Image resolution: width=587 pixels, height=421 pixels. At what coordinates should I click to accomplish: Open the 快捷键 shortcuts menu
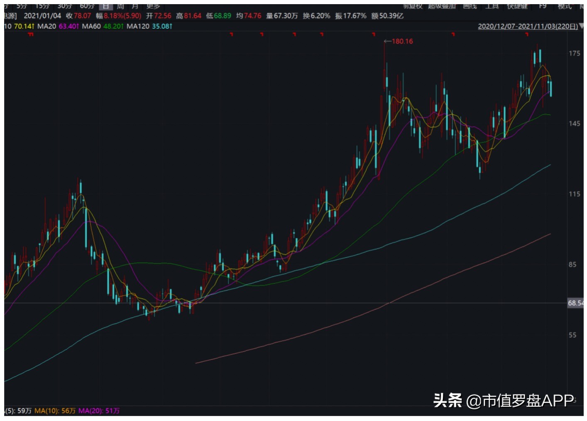click(517, 6)
